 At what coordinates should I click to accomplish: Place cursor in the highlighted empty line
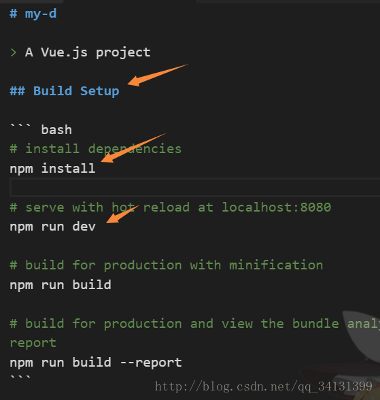(195, 188)
